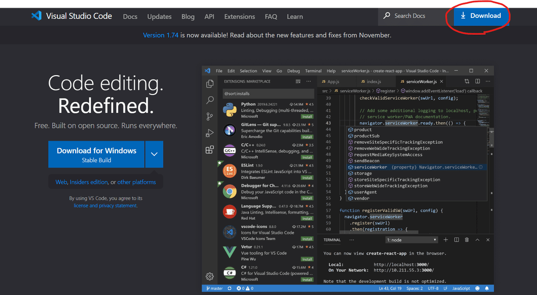Click JavaScript language mode in status bar
The height and width of the screenshot is (295, 537).
(461, 289)
